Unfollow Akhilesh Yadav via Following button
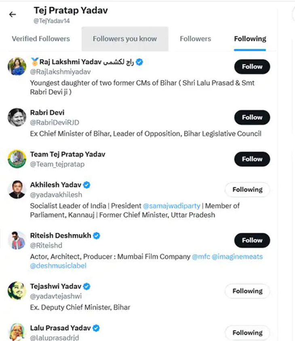Viewport: 295px width, 341px height. coord(247,190)
